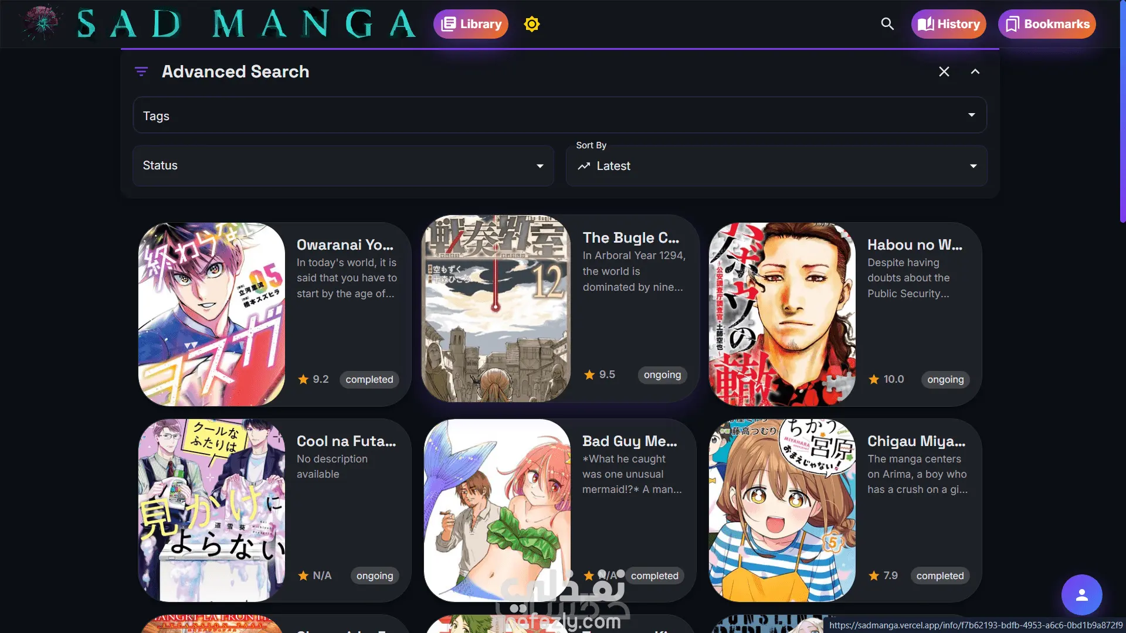Open the Sort By Latest dropdown

pyautogui.click(x=776, y=166)
